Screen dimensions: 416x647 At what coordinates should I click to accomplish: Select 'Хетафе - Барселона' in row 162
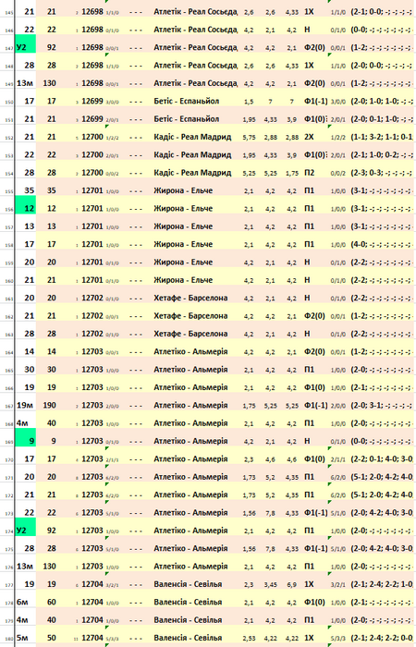coord(190,316)
